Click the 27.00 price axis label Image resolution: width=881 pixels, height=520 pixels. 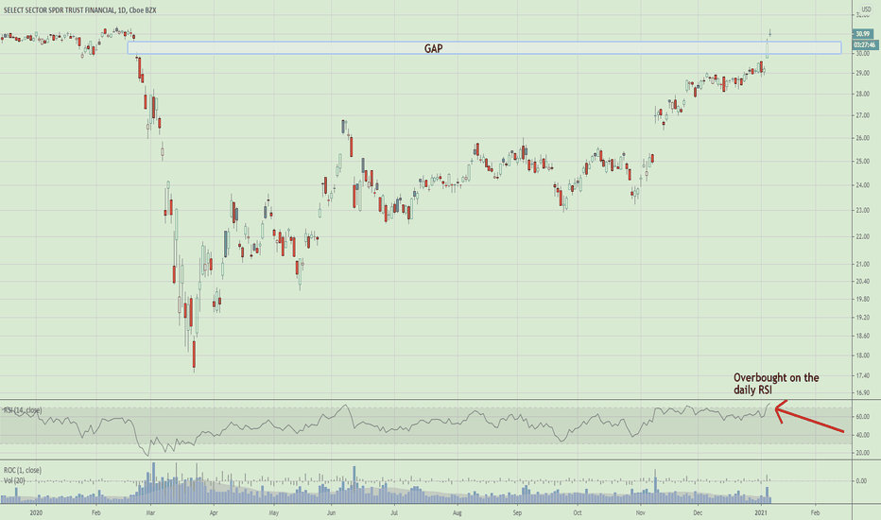coord(862,115)
